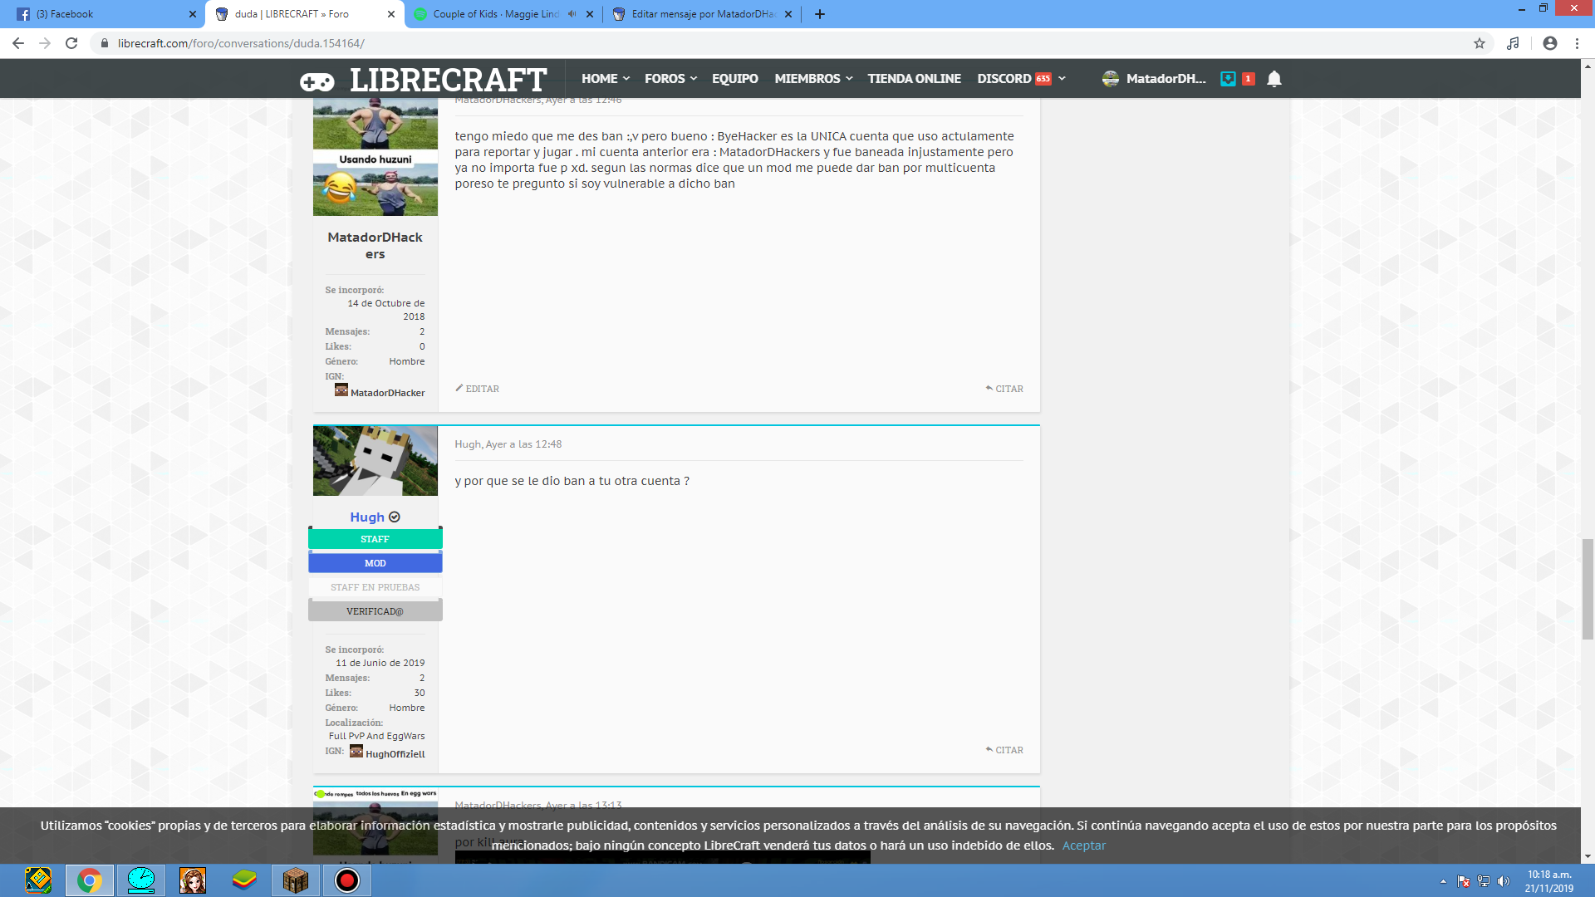The width and height of the screenshot is (1595, 897).
Task: Click the MatadorDHacker IGN skin head icon
Action: (341, 390)
